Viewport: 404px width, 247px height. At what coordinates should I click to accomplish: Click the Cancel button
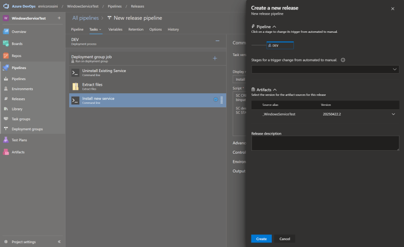[285, 239]
